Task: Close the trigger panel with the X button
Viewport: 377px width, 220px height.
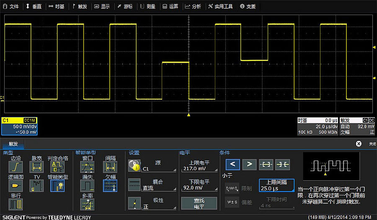Action: click(x=359, y=143)
